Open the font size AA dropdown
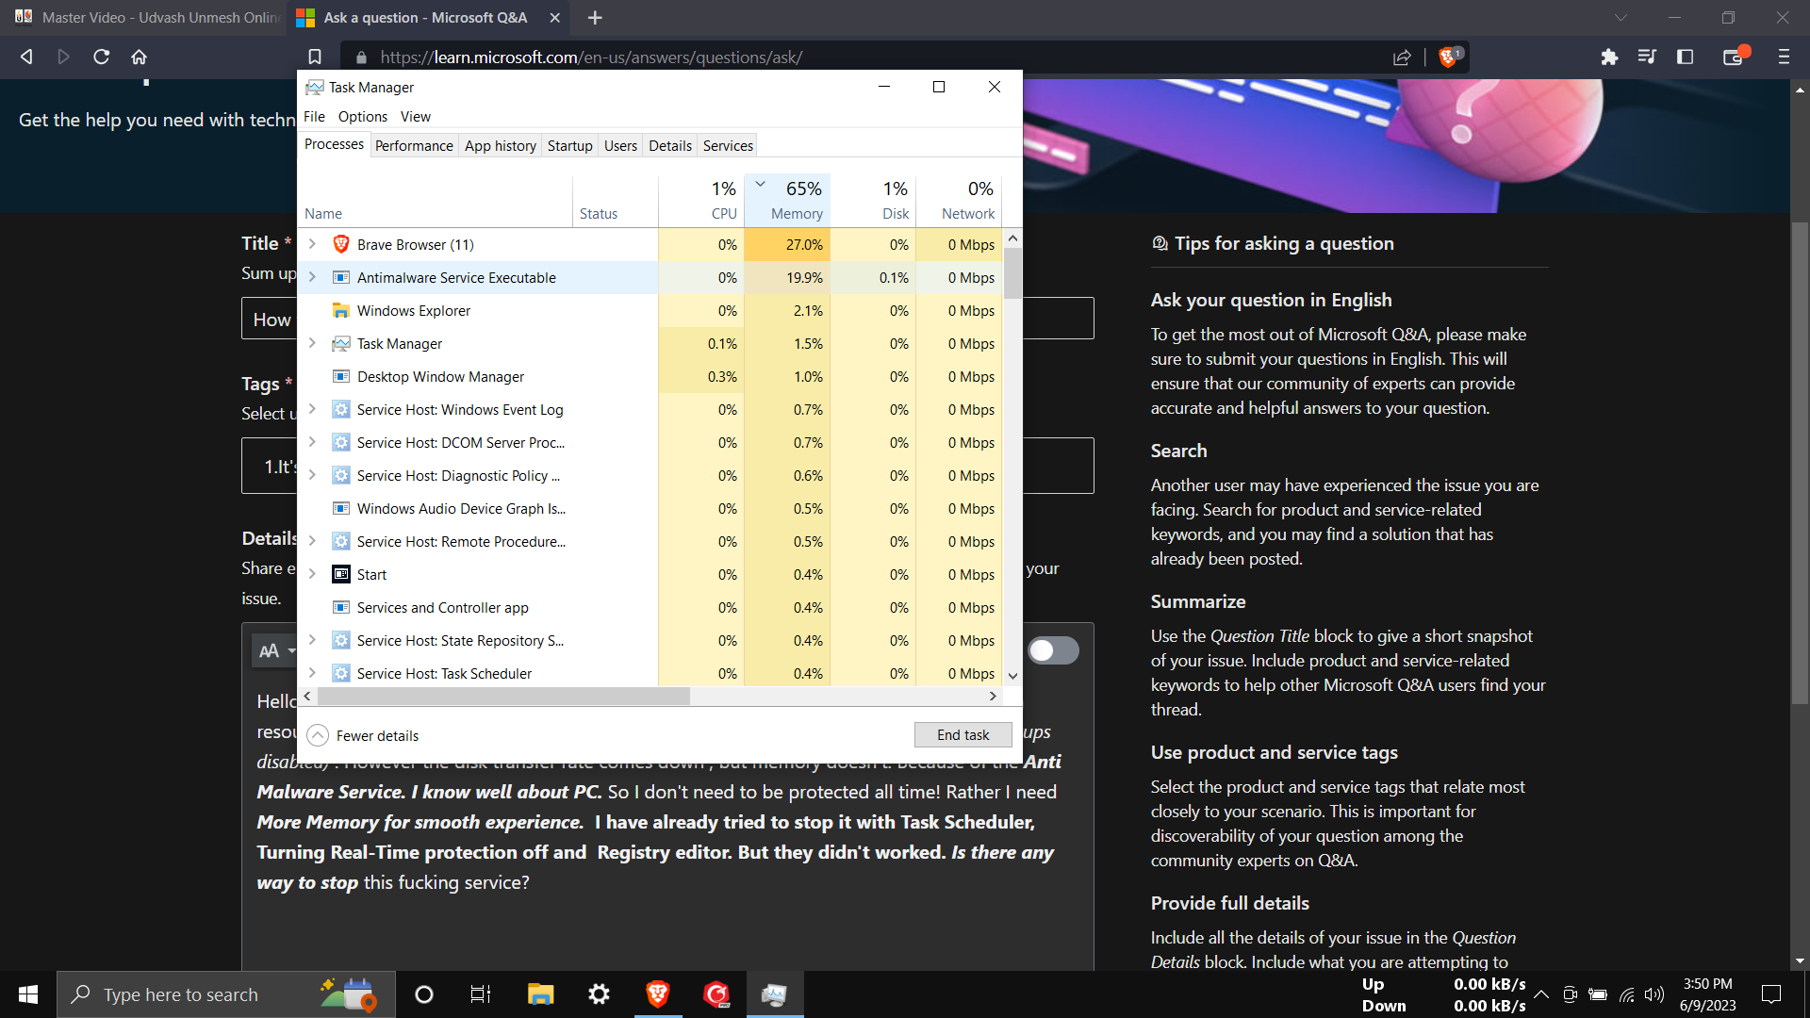The height and width of the screenshot is (1018, 1810). 277,651
